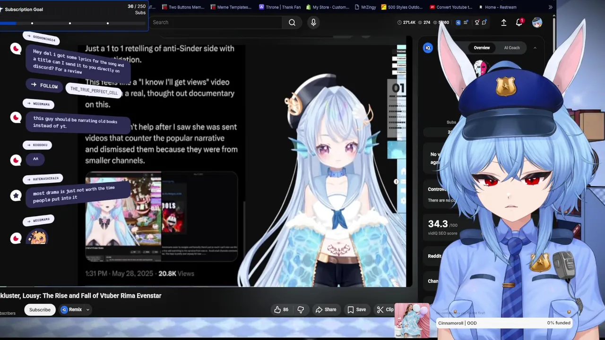Open the 500 Styles Outdoor bookmark

pyautogui.click(x=403, y=7)
